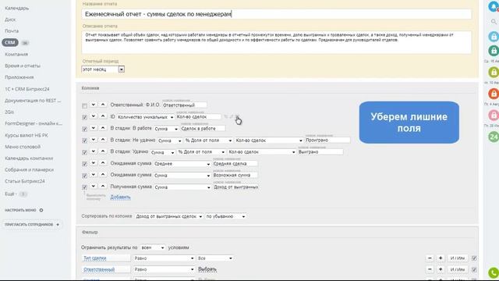The height and width of the screenshot is (281, 499).
Task: Open the 'всем' conditions dropdown
Action: 153,247
